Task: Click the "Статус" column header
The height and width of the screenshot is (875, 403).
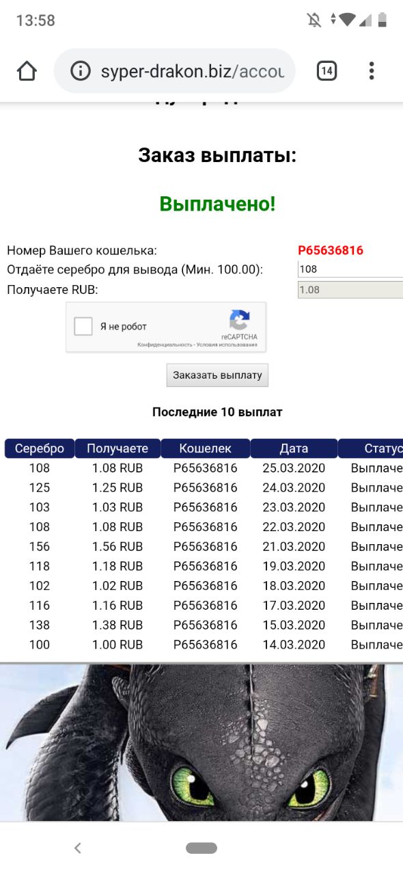Action: coord(371,448)
